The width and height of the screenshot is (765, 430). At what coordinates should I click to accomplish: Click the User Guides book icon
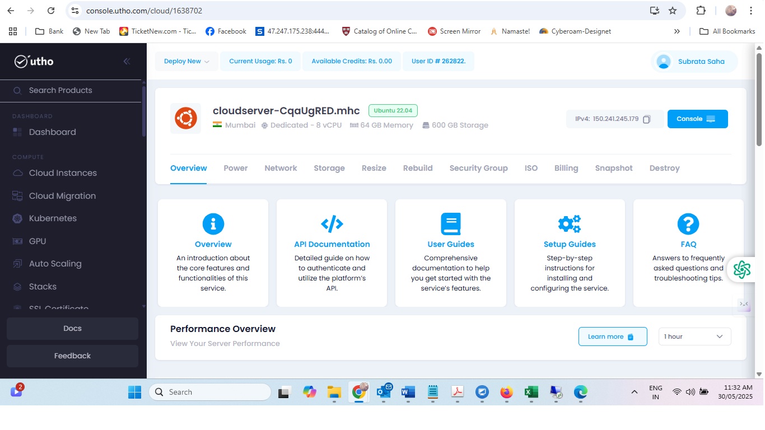[x=451, y=224]
